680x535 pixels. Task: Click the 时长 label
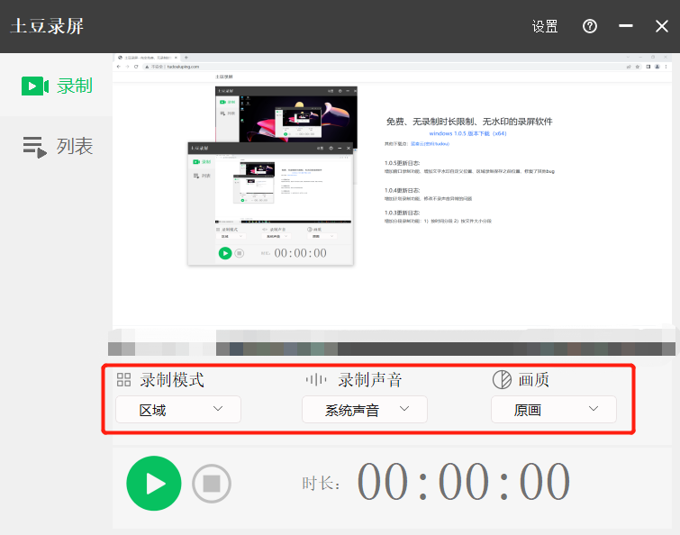click(x=321, y=484)
